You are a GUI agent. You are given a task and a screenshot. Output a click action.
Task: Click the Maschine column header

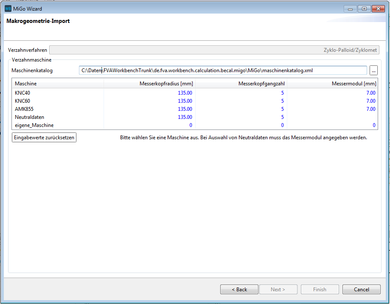pos(58,84)
